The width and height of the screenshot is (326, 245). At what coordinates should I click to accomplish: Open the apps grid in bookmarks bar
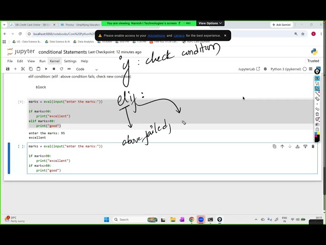[x=4, y=42]
